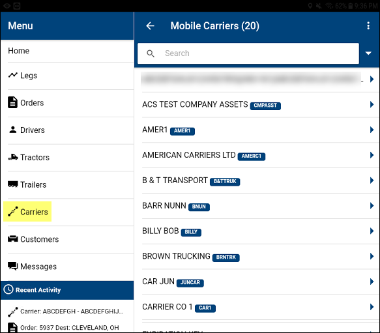The height and width of the screenshot is (333, 380).
Task: Click the status bar location pin icon
Action: coord(310,6)
